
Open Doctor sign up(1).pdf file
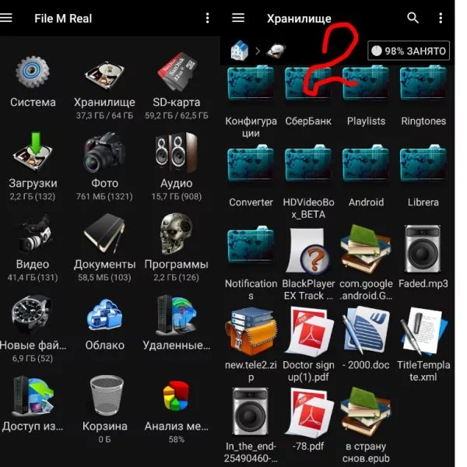click(308, 332)
